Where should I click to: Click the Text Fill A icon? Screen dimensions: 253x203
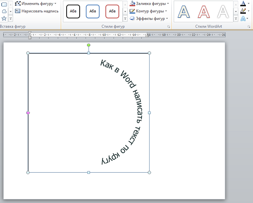click(243, 3)
